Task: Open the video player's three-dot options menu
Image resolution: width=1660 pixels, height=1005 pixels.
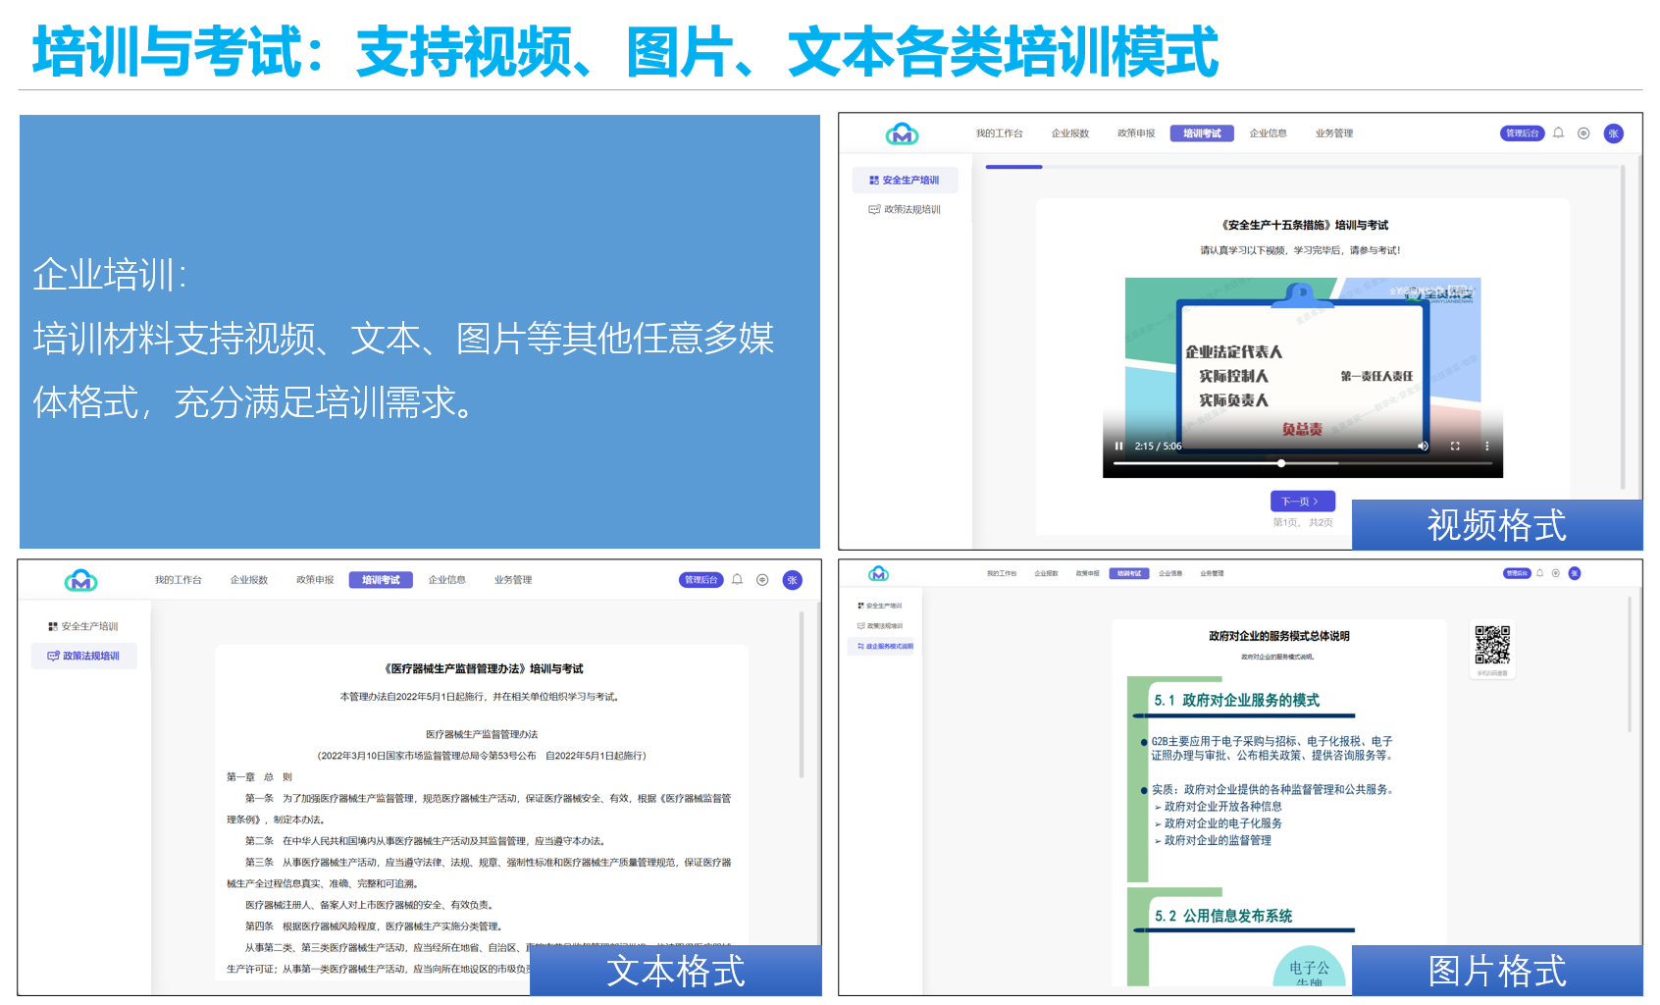Action: [1486, 446]
